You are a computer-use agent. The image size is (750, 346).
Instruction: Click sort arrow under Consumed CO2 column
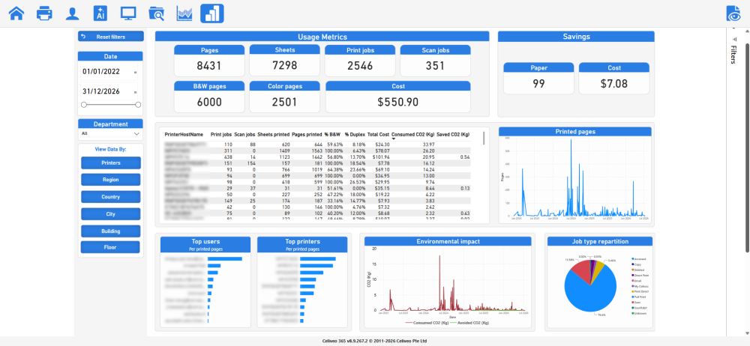[394, 139]
